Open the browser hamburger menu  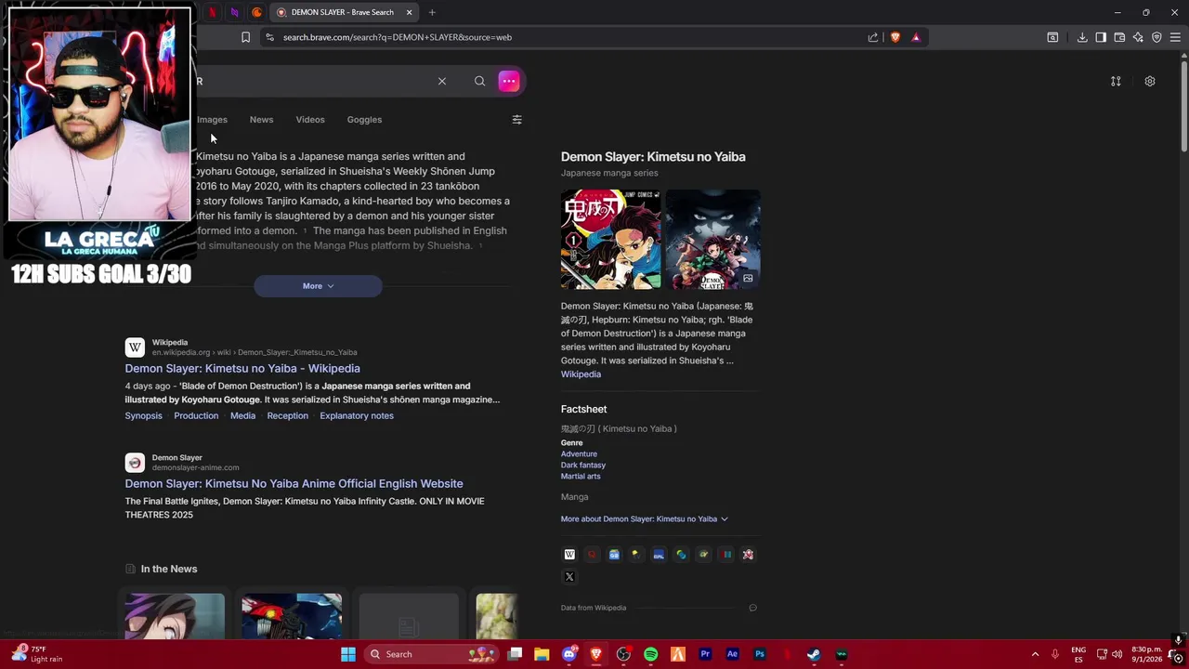coord(1175,37)
